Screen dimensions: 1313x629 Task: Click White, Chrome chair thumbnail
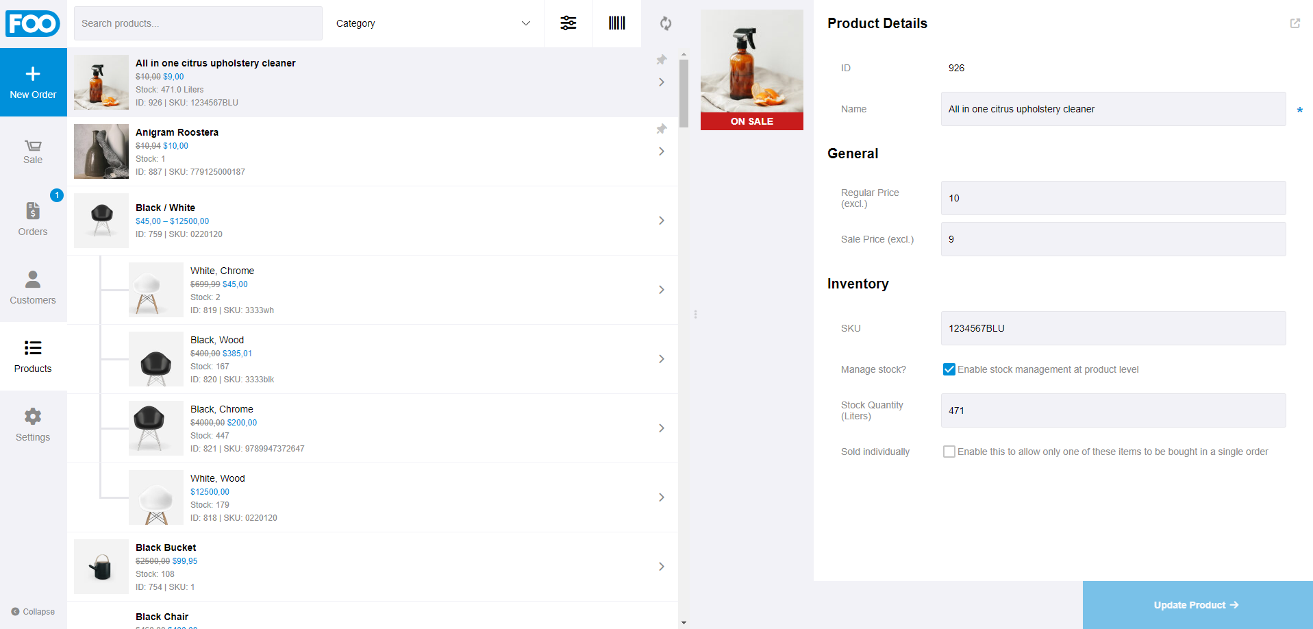pyautogui.click(x=156, y=290)
